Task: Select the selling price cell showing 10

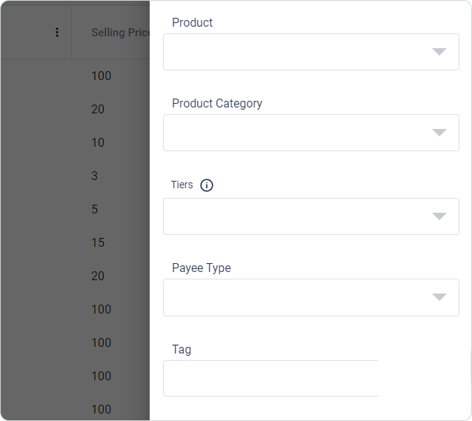Action: (98, 142)
